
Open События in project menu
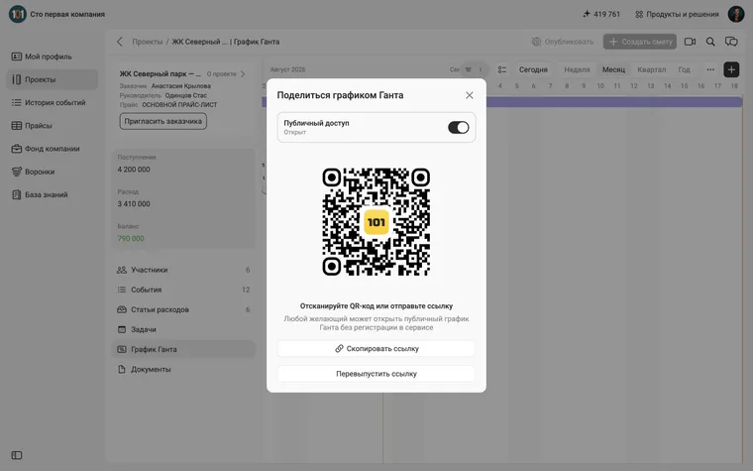click(184, 290)
